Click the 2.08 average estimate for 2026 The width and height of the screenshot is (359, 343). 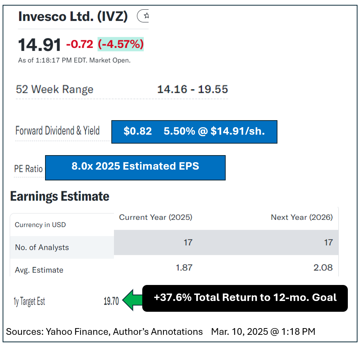pyautogui.click(x=323, y=267)
